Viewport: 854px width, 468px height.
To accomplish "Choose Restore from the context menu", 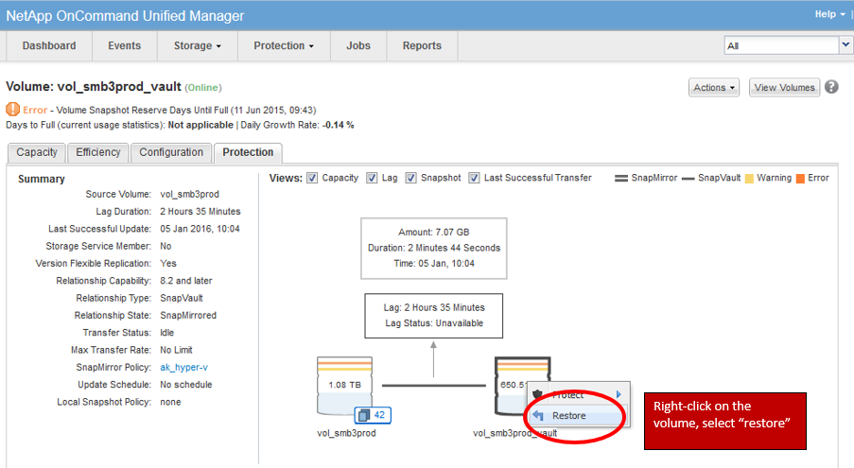I will [577, 416].
